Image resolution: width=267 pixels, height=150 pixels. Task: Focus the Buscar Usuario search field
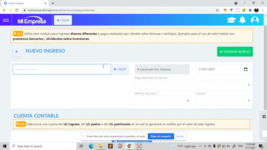(62, 69)
